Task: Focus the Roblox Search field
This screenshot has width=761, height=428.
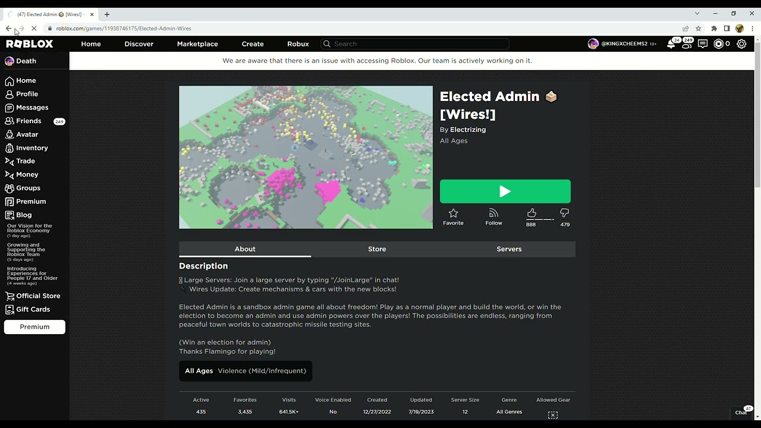Action: [x=414, y=44]
